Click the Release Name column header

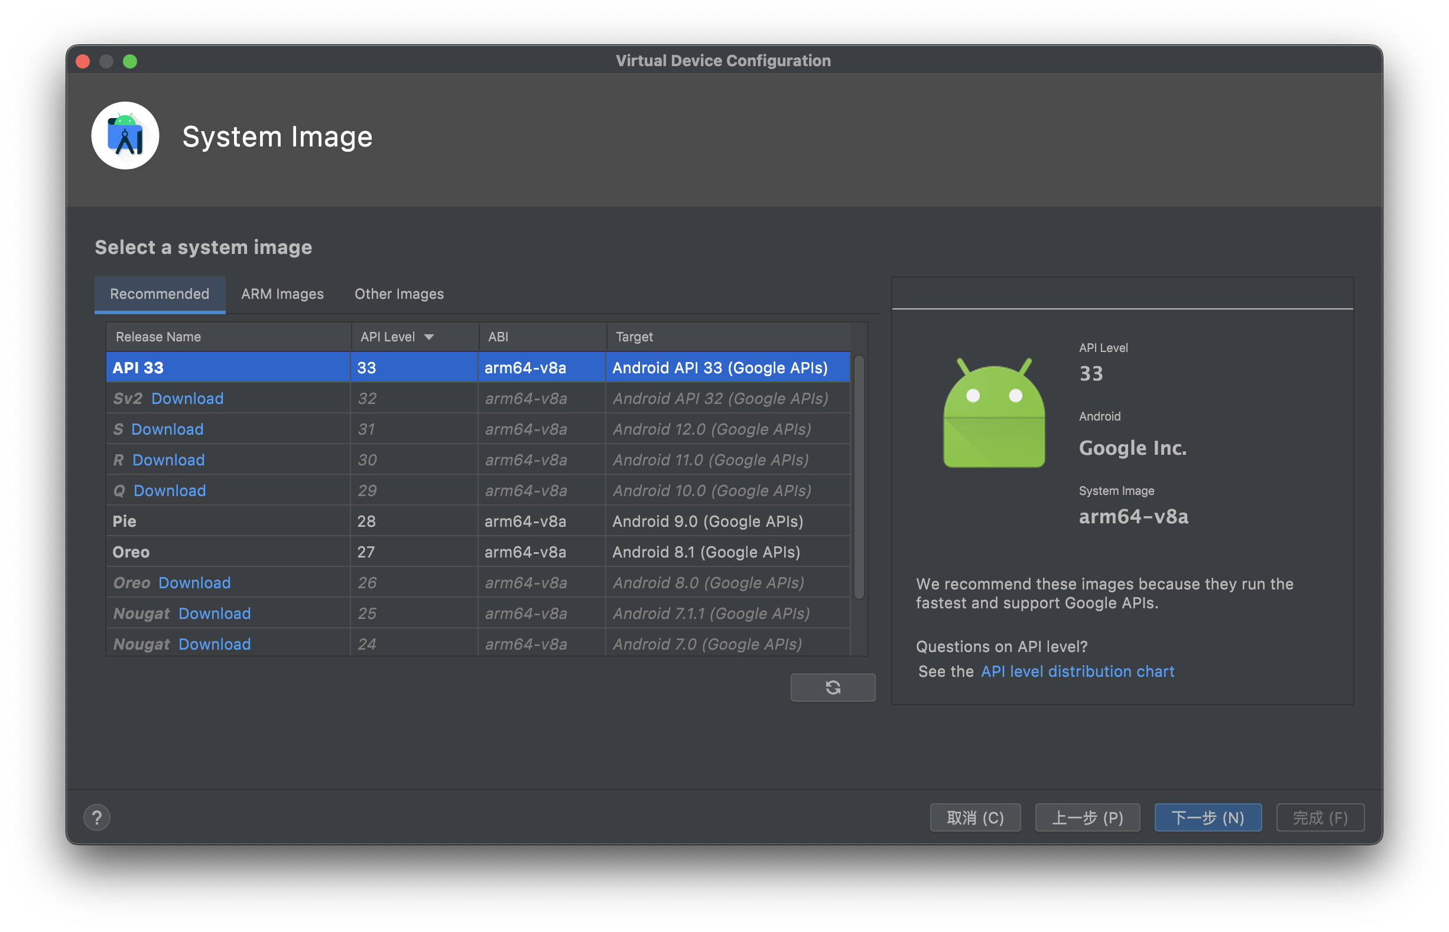[x=228, y=337]
